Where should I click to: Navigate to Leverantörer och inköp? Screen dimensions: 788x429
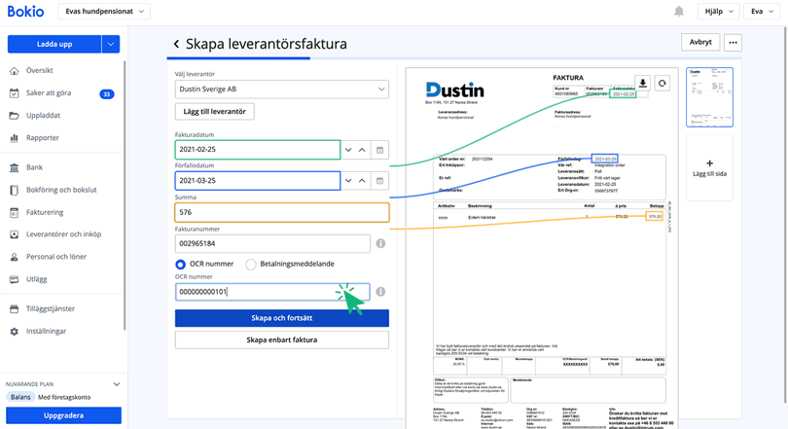coord(62,234)
